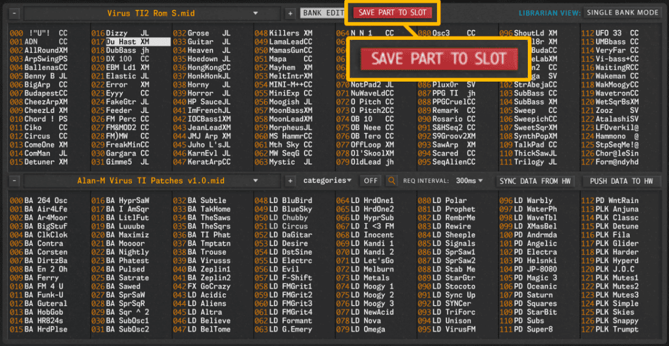This screenshot has height=346, width=669.
Task: Select patch NuWaveLdCC
Action: 365,93
